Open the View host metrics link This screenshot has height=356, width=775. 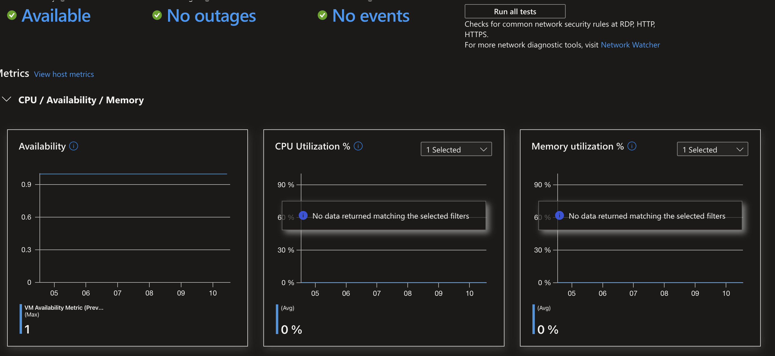point(64,74)
